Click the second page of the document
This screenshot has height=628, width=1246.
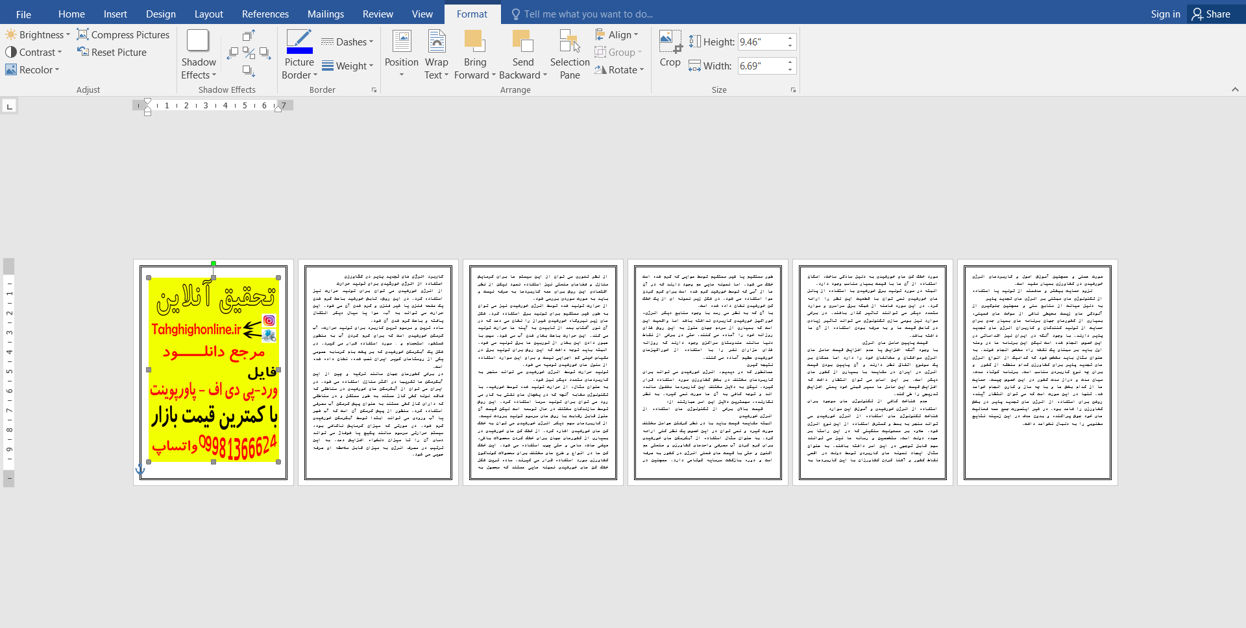(378, 372)
